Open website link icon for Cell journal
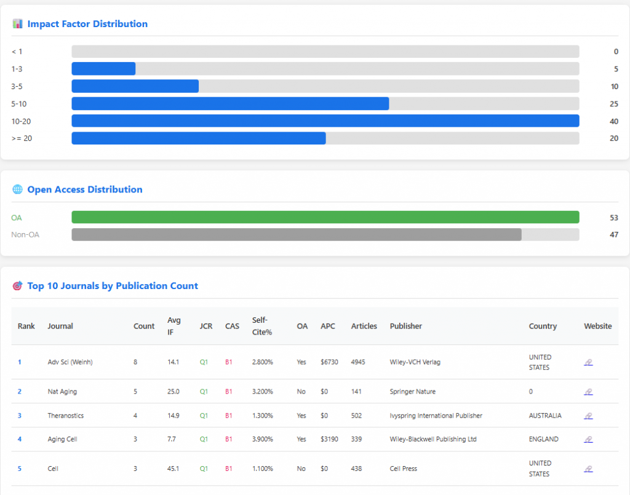 [x=588, y=469]
